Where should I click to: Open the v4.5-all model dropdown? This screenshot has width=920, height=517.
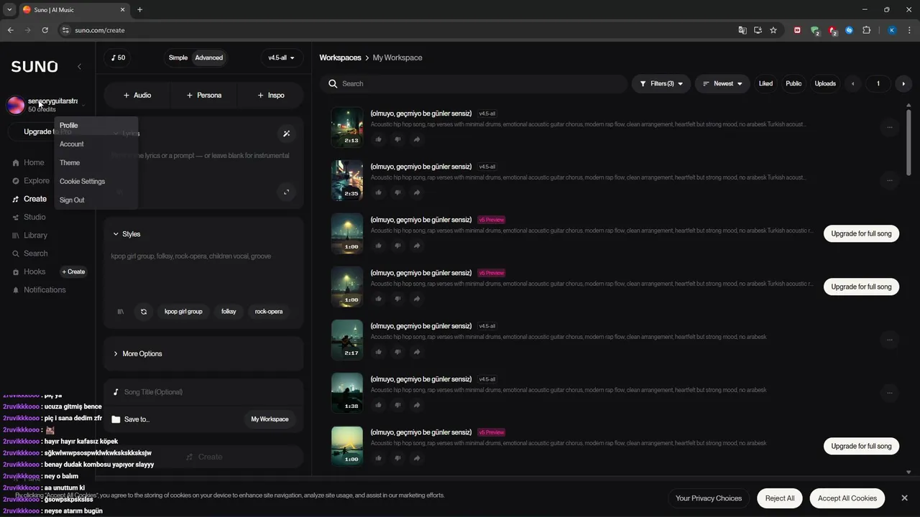coord(281,57)
